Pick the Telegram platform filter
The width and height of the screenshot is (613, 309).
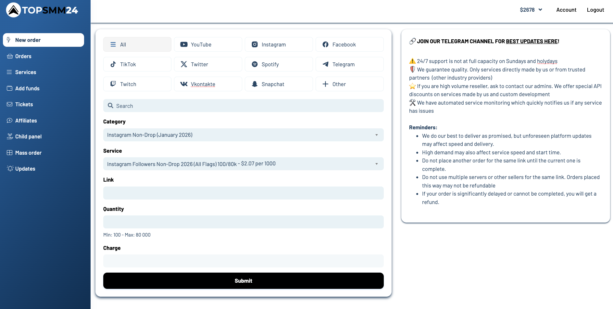[349, 64]
